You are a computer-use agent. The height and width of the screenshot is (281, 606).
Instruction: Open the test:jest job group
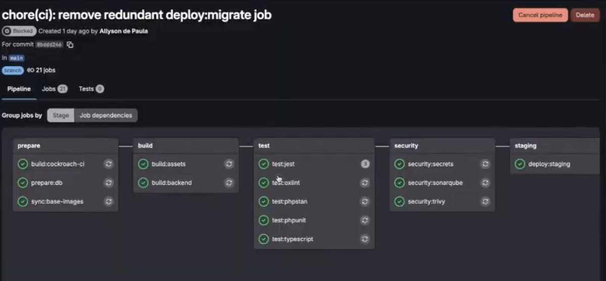[x=283, y=164]
